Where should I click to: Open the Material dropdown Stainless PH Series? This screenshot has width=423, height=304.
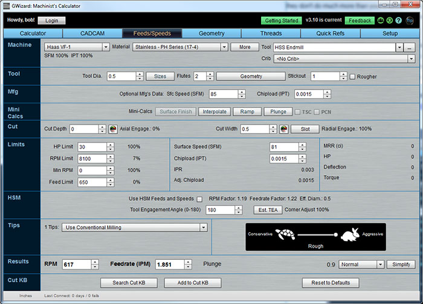point(180,47)
